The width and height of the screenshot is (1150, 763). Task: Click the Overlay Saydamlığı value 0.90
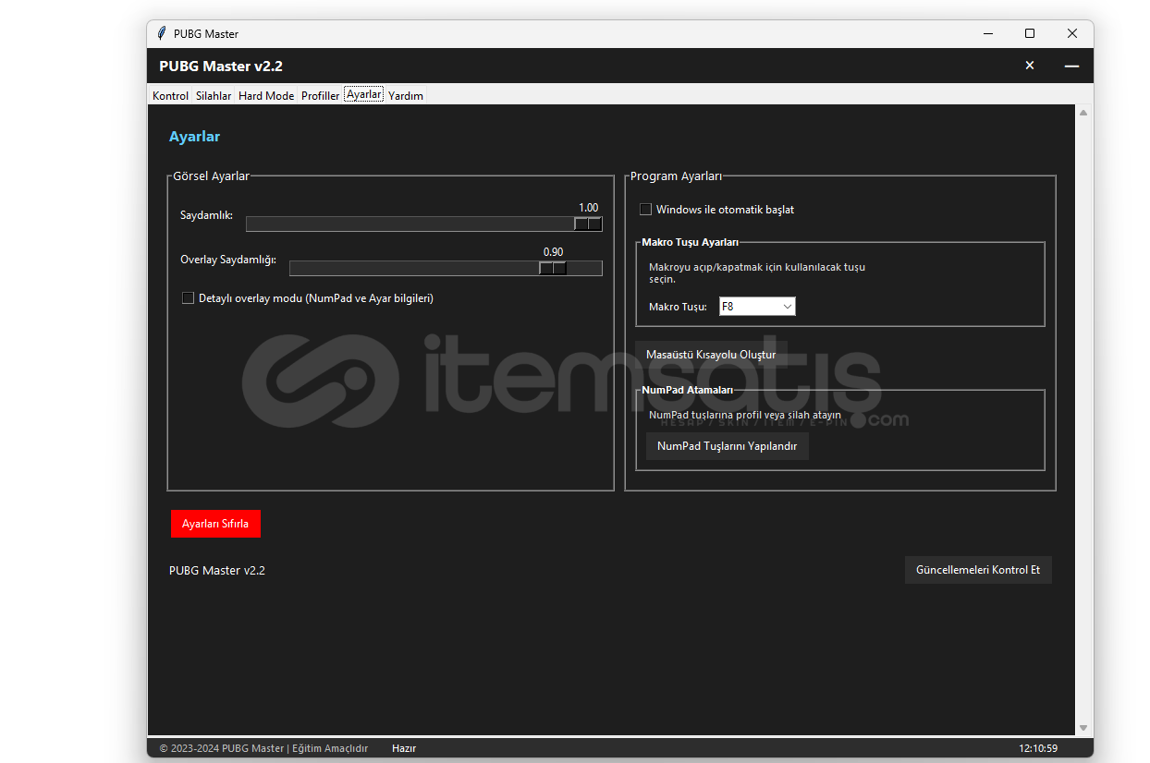(553, 252)
